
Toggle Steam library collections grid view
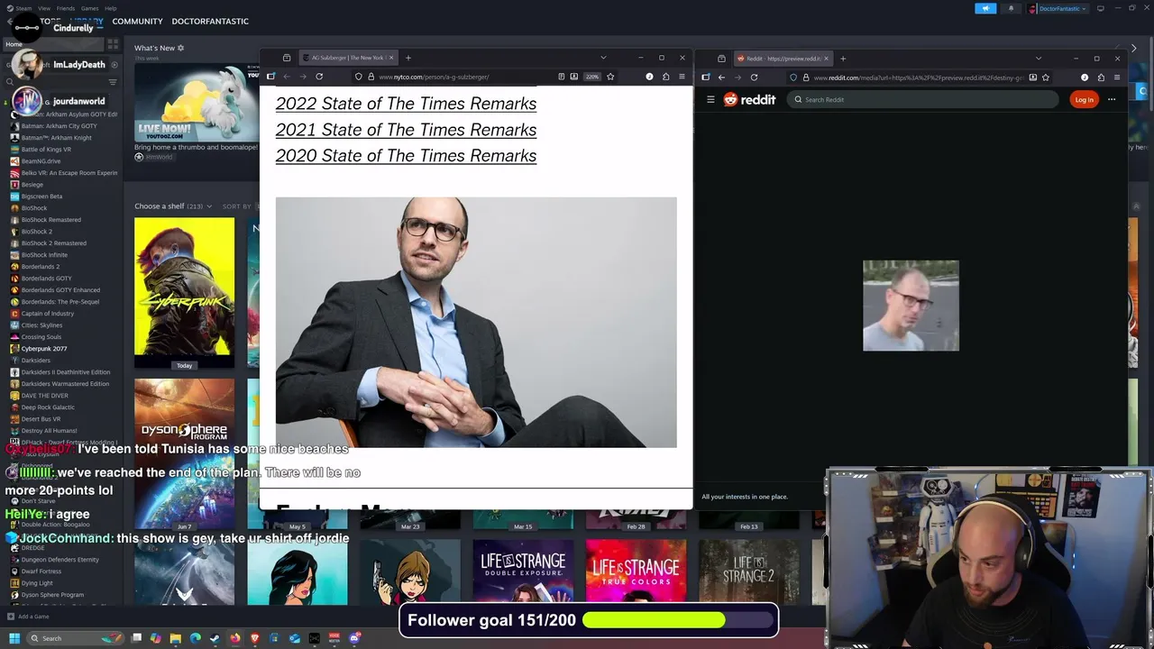click(x=113, y=43)
